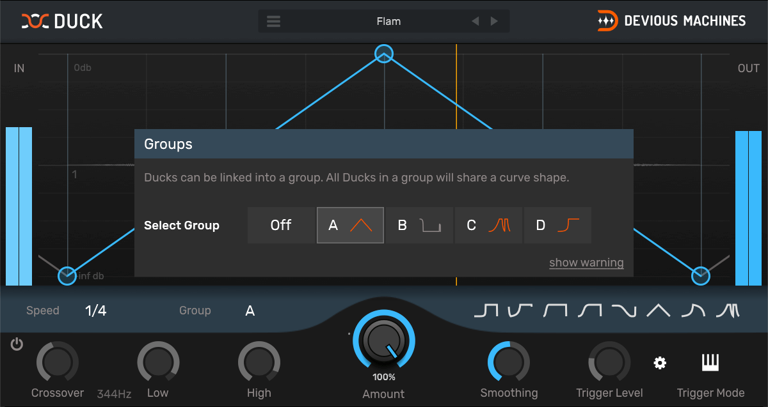Go to the next preset arrow
This screenshot has width=768, height=407.
(x=494, y=21)
